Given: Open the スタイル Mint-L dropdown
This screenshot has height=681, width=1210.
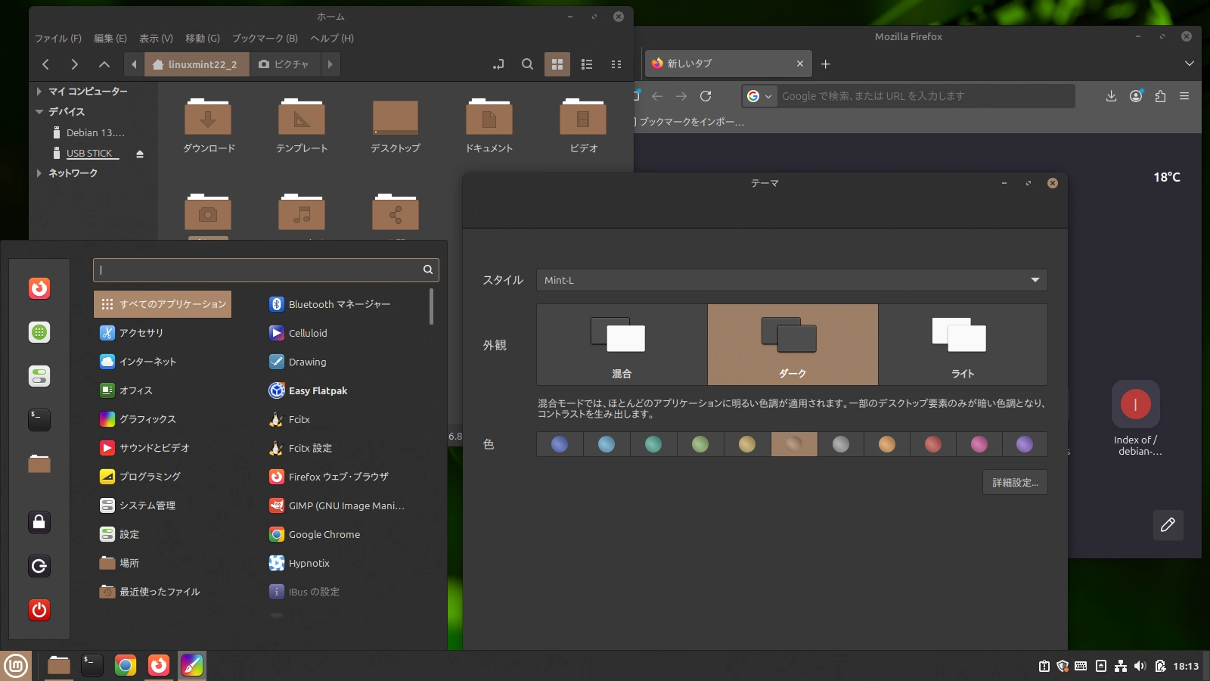Looking at the screenshot, I should [x=792, y=280].
